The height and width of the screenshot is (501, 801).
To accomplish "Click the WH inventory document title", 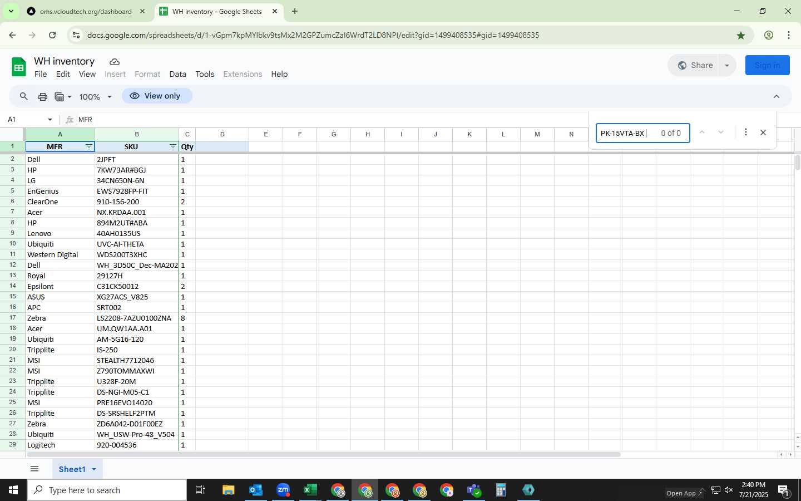I will (65, 61).
